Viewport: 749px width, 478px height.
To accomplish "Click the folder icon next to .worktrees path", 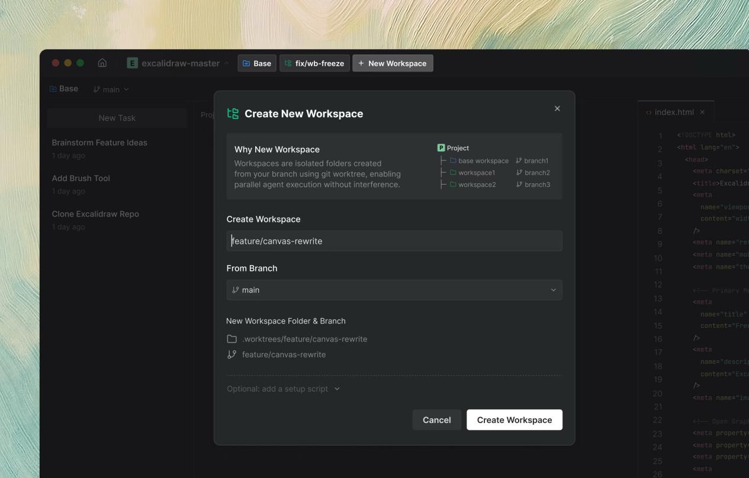I will coord(230,338).
